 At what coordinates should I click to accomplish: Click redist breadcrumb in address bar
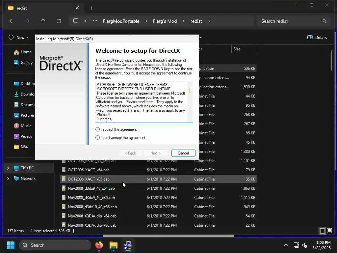pos(196,21)
